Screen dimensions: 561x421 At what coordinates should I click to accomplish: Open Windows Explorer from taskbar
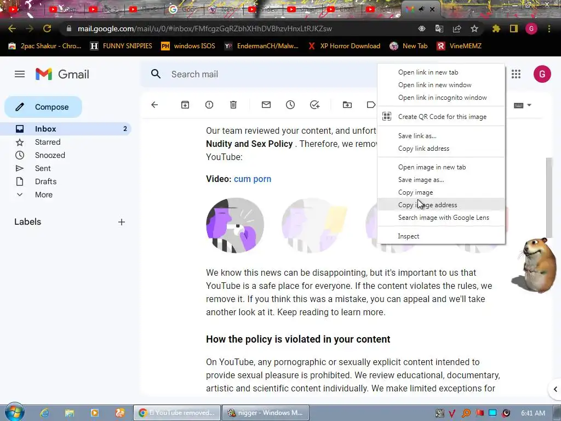(x=70, y=413)
